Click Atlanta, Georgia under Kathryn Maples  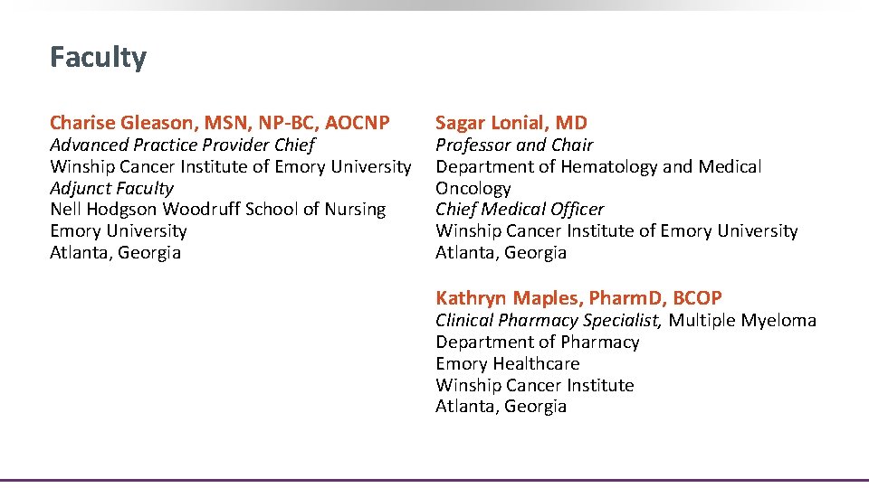(501, 407)
